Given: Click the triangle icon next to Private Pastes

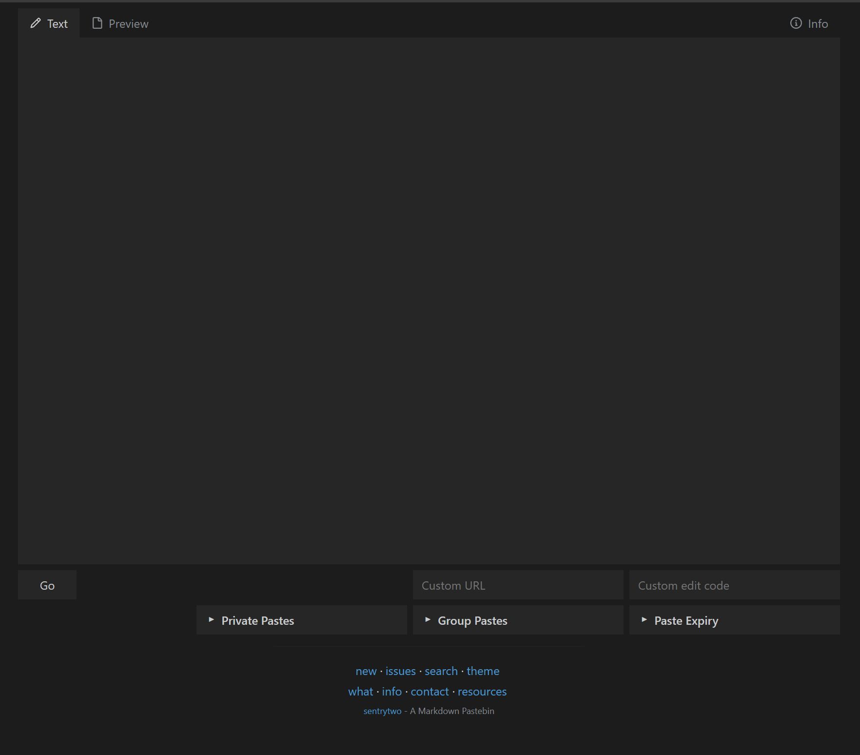Looking at the screenshot, I should (x=212, y=619).
